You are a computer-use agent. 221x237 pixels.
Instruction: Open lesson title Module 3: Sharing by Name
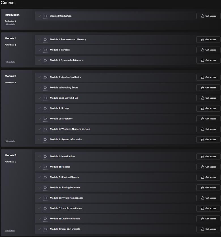point(65,188)
